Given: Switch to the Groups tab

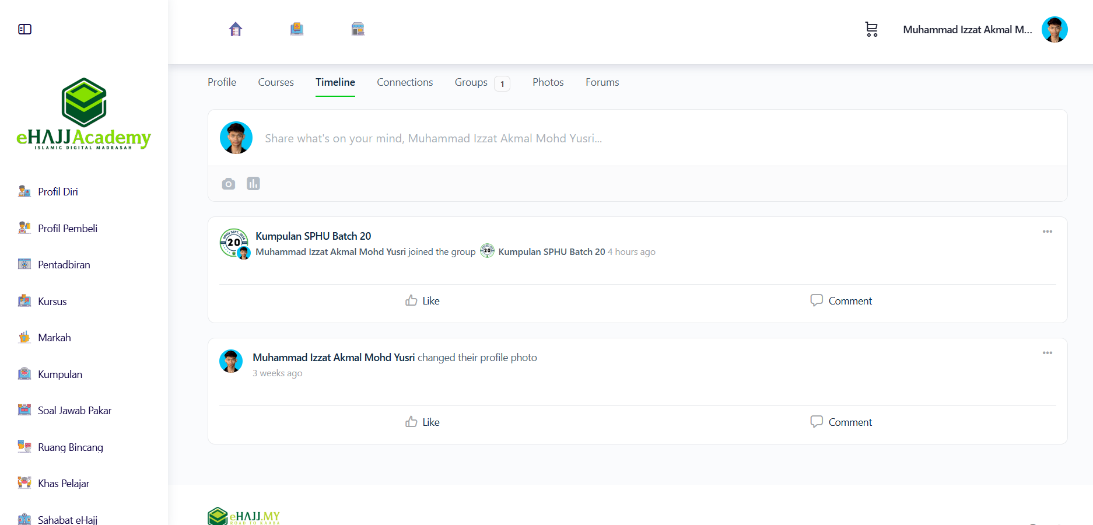Looking at the screenshot, I should click(x=471, y=82).
